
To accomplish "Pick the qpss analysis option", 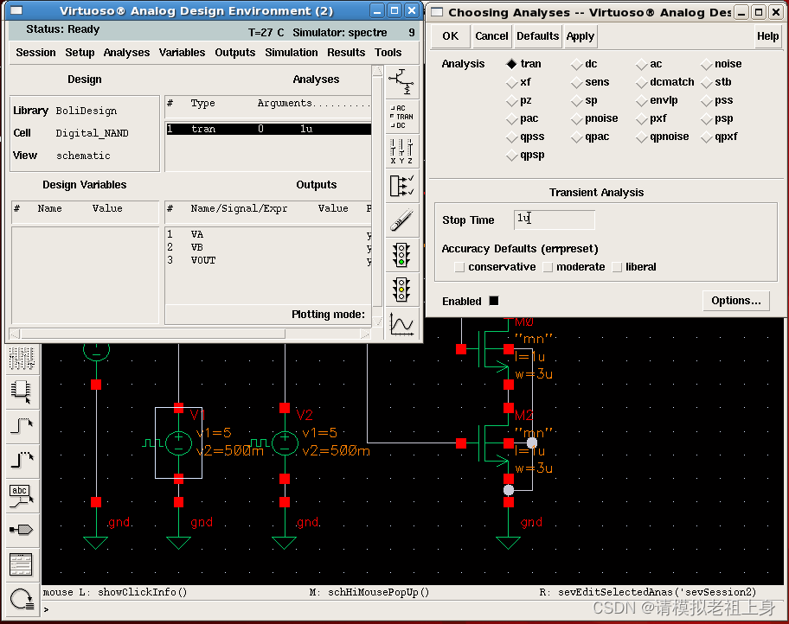I will (512, 137).
